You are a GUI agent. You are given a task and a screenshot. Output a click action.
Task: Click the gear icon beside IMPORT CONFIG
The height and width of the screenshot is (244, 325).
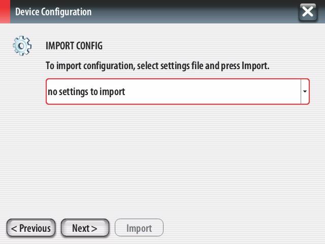click(x=22, y=46)
